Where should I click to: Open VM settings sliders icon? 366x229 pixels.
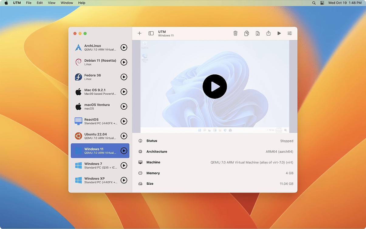[290, 33]
